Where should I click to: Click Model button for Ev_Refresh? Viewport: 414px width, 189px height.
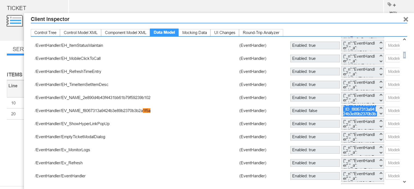pos(392,163)
